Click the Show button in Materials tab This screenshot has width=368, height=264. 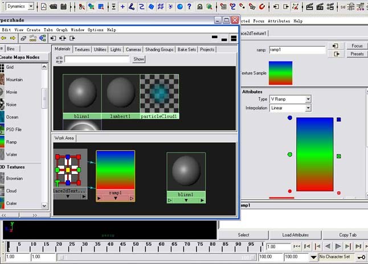[138, 59]
